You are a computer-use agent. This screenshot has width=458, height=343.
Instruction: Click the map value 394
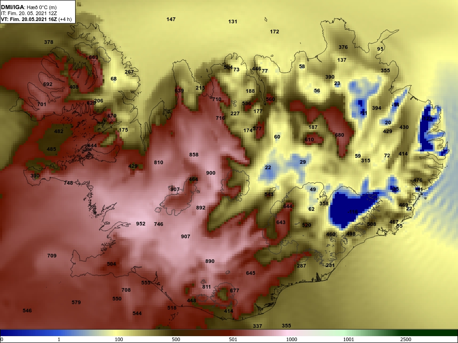(x=376, y=108)
